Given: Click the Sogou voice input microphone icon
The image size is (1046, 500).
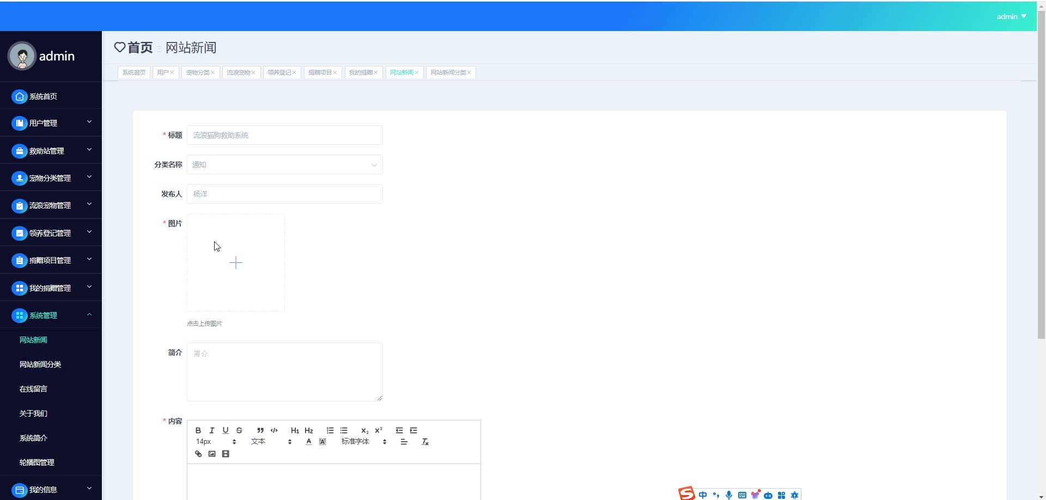Looking at the screenshot, I should 729,495.
